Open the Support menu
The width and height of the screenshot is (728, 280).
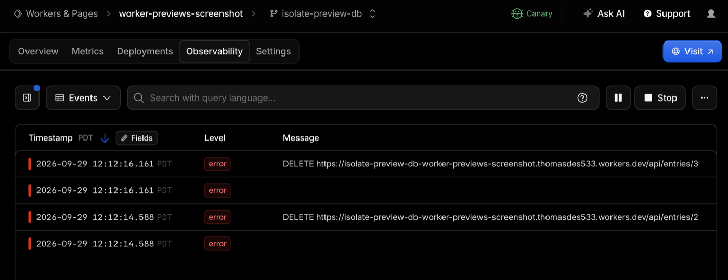click(667, 13)
